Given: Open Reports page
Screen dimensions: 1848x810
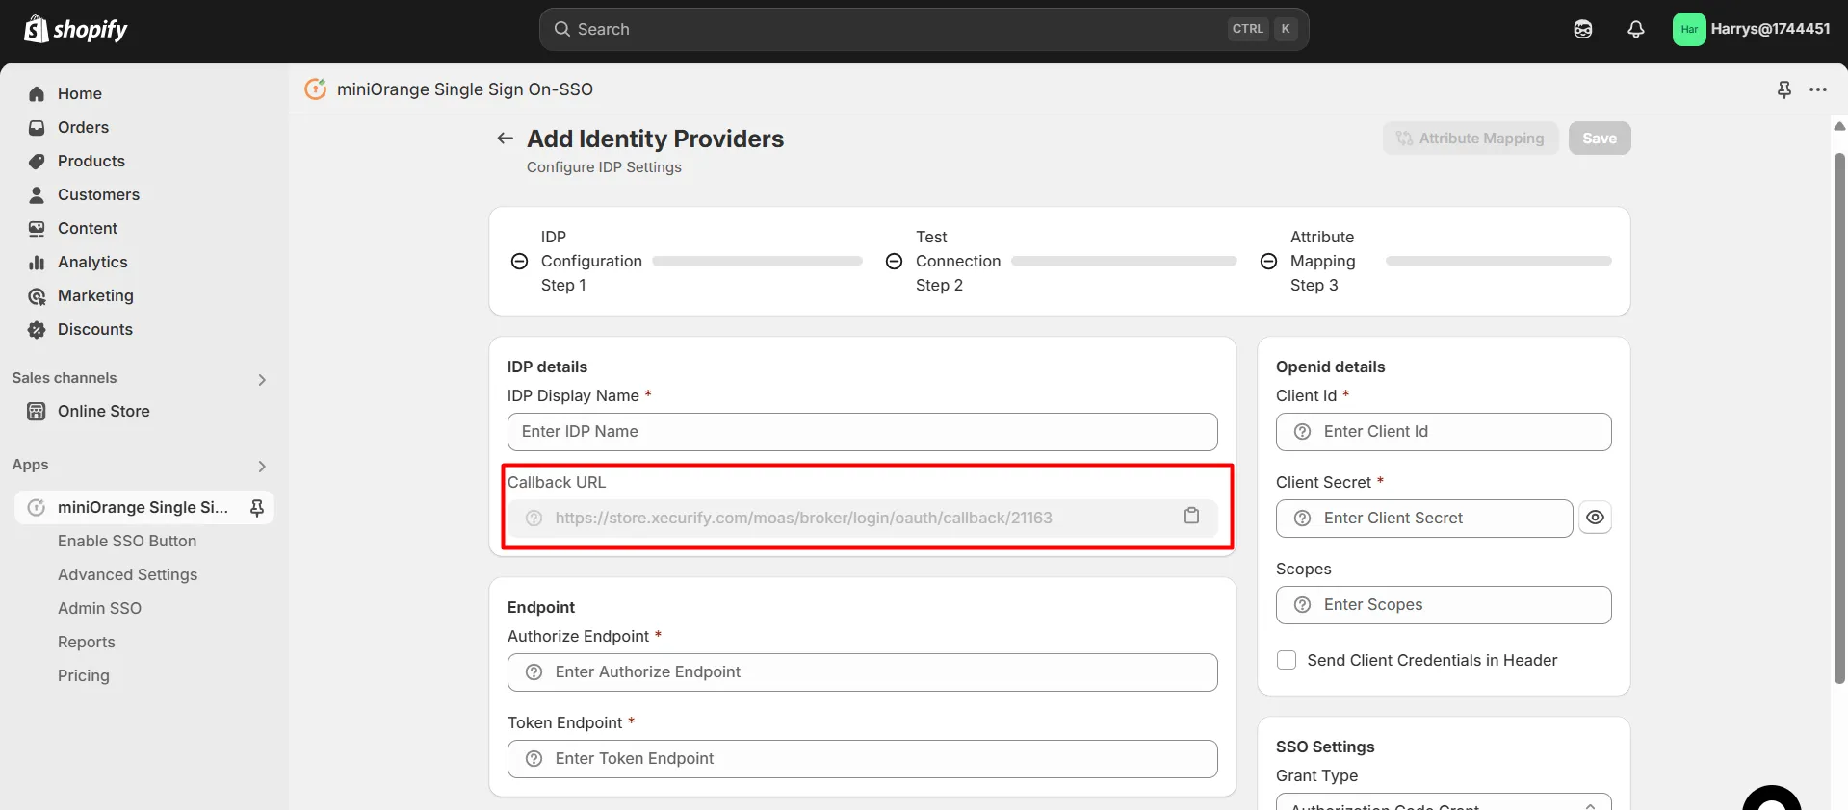Looking at the screenshot, I should [87, 642].
